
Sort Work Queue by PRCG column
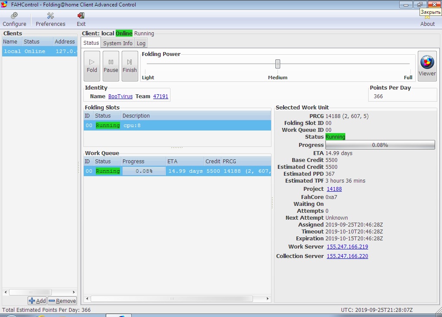coord(246,162)
